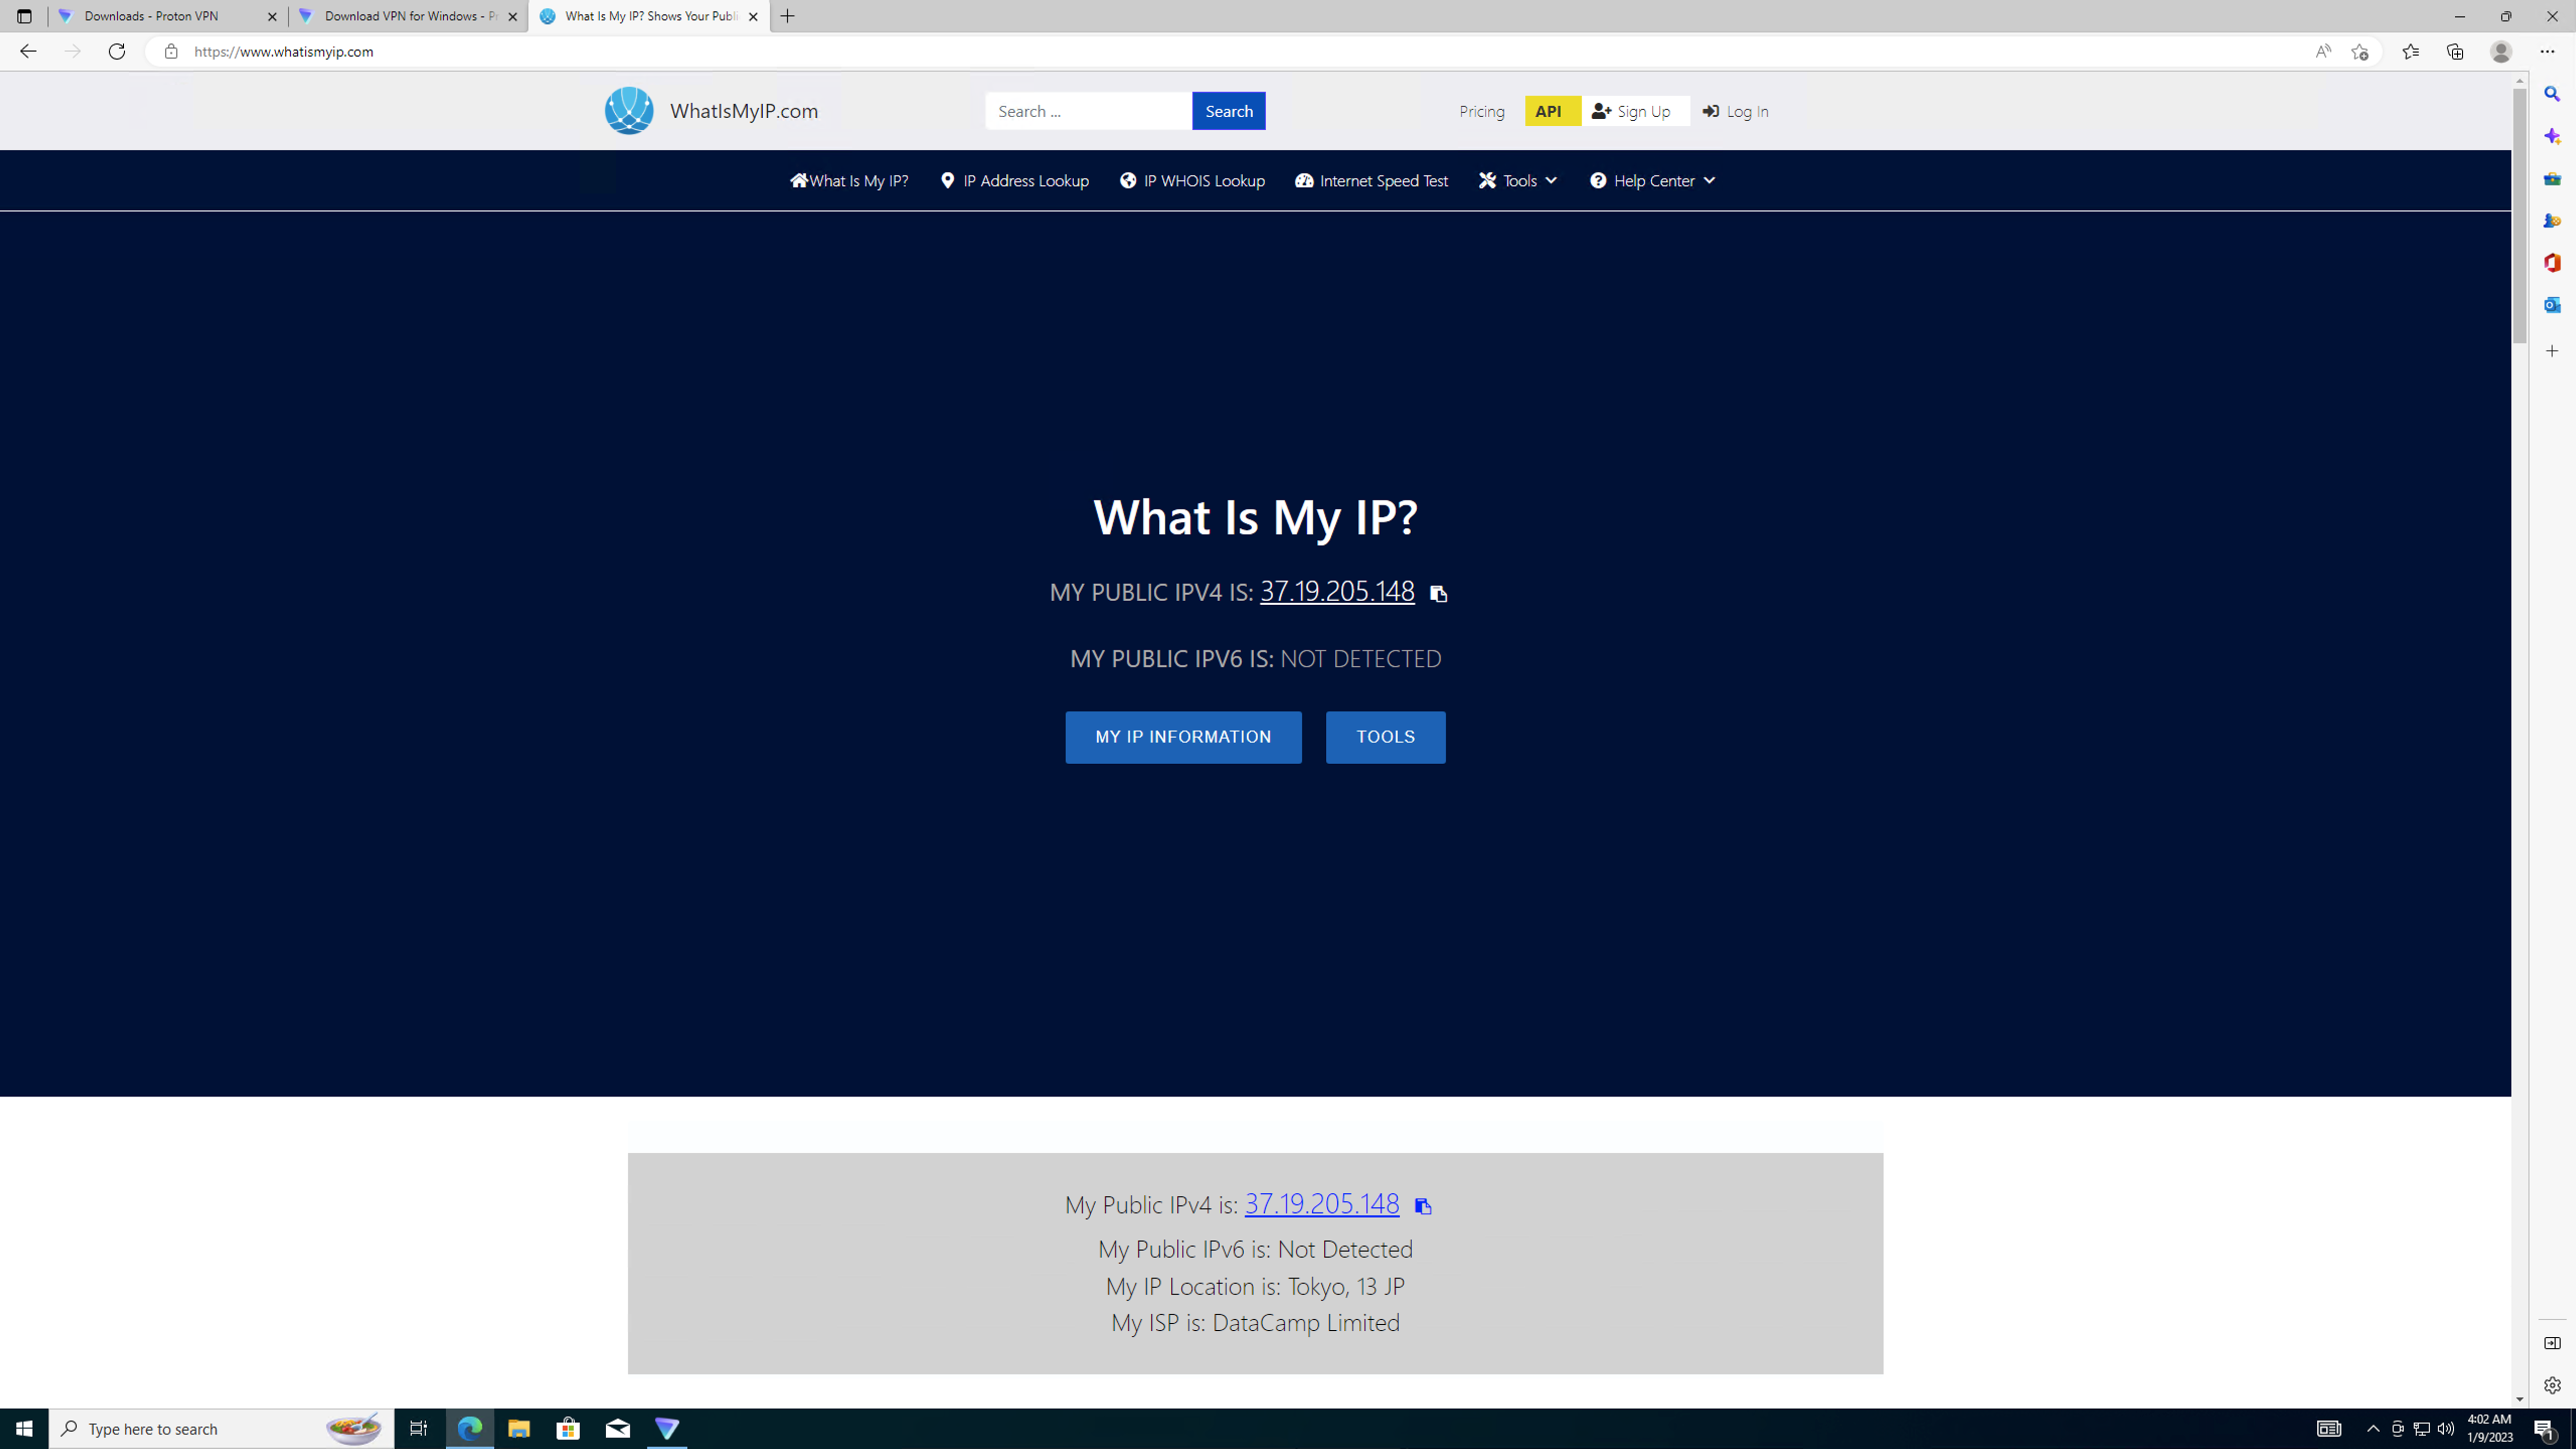2576x1449 pixels.
Task: Open the Edge Collections icon
Action: [2455, 52]
